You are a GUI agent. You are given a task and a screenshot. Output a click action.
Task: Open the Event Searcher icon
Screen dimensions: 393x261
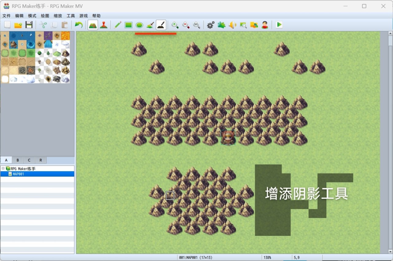[x=243, y=25]
